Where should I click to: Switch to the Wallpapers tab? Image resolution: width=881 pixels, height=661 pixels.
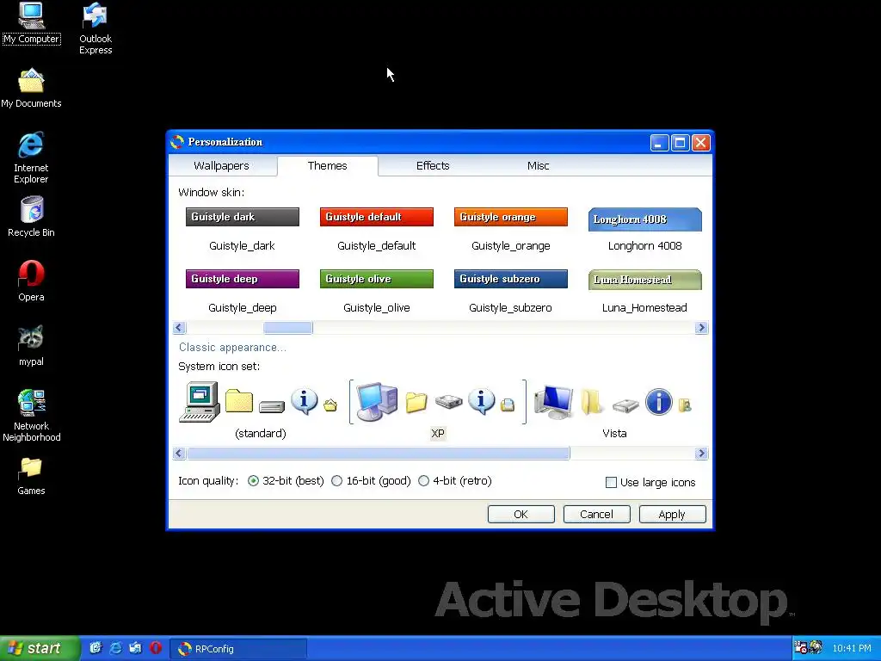click(221, 166)
